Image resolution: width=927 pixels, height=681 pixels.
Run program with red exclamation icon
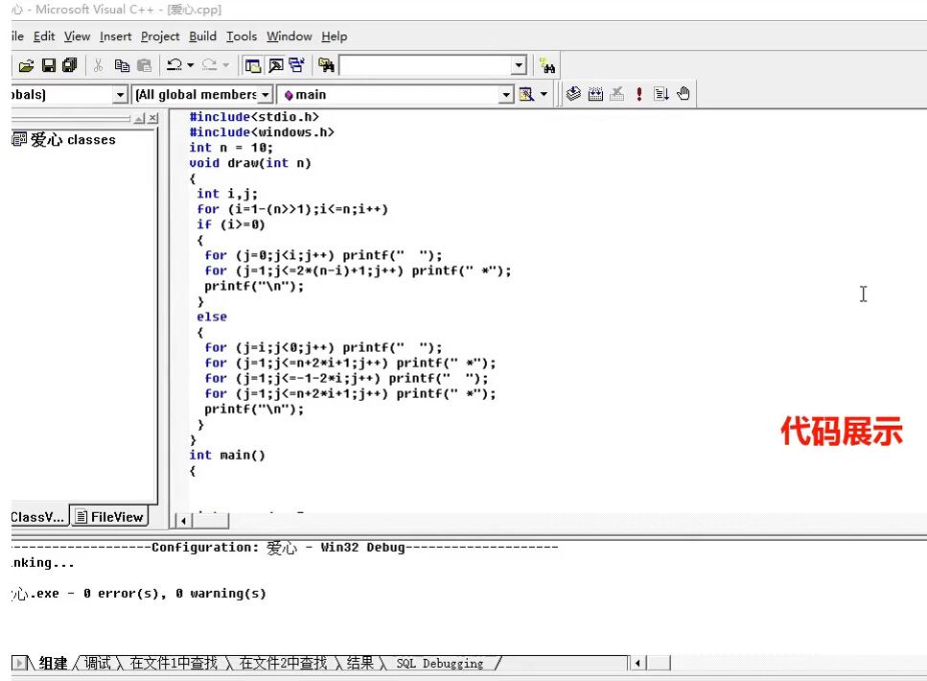click(639, 94)
